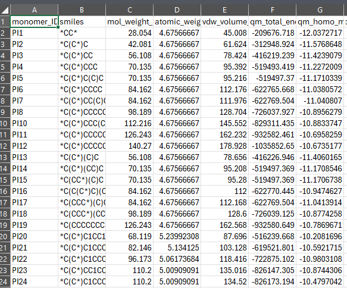Select row 24 header
Image resolution: width=347 pixels, height=288 pixels.
[x=5, y=281]
